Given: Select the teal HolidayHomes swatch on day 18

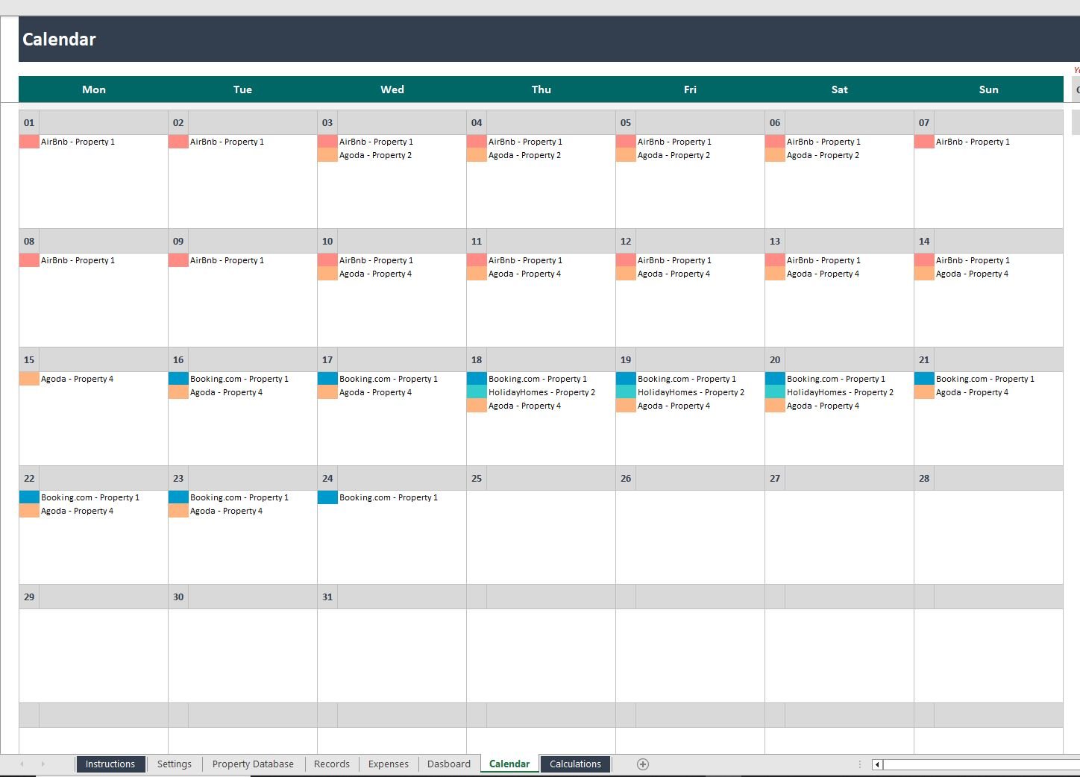Looking at the screenshot, I should (x=477, y=392).
